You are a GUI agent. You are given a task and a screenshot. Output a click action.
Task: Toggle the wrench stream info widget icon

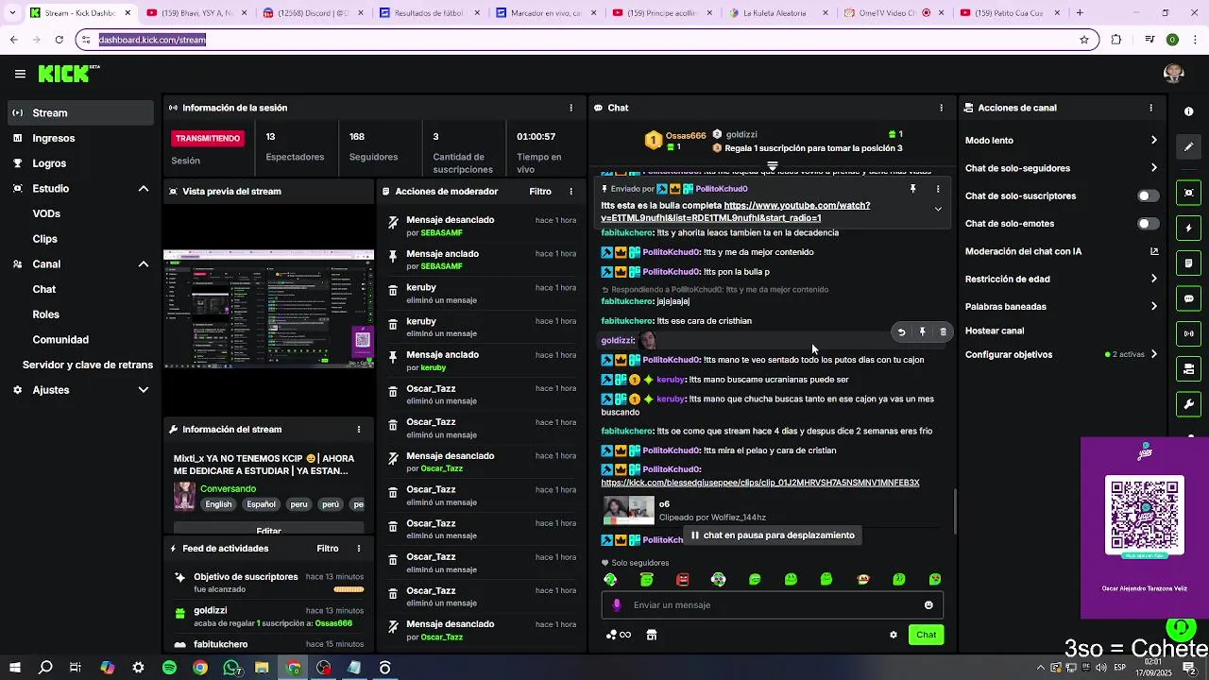[1188, 404]
